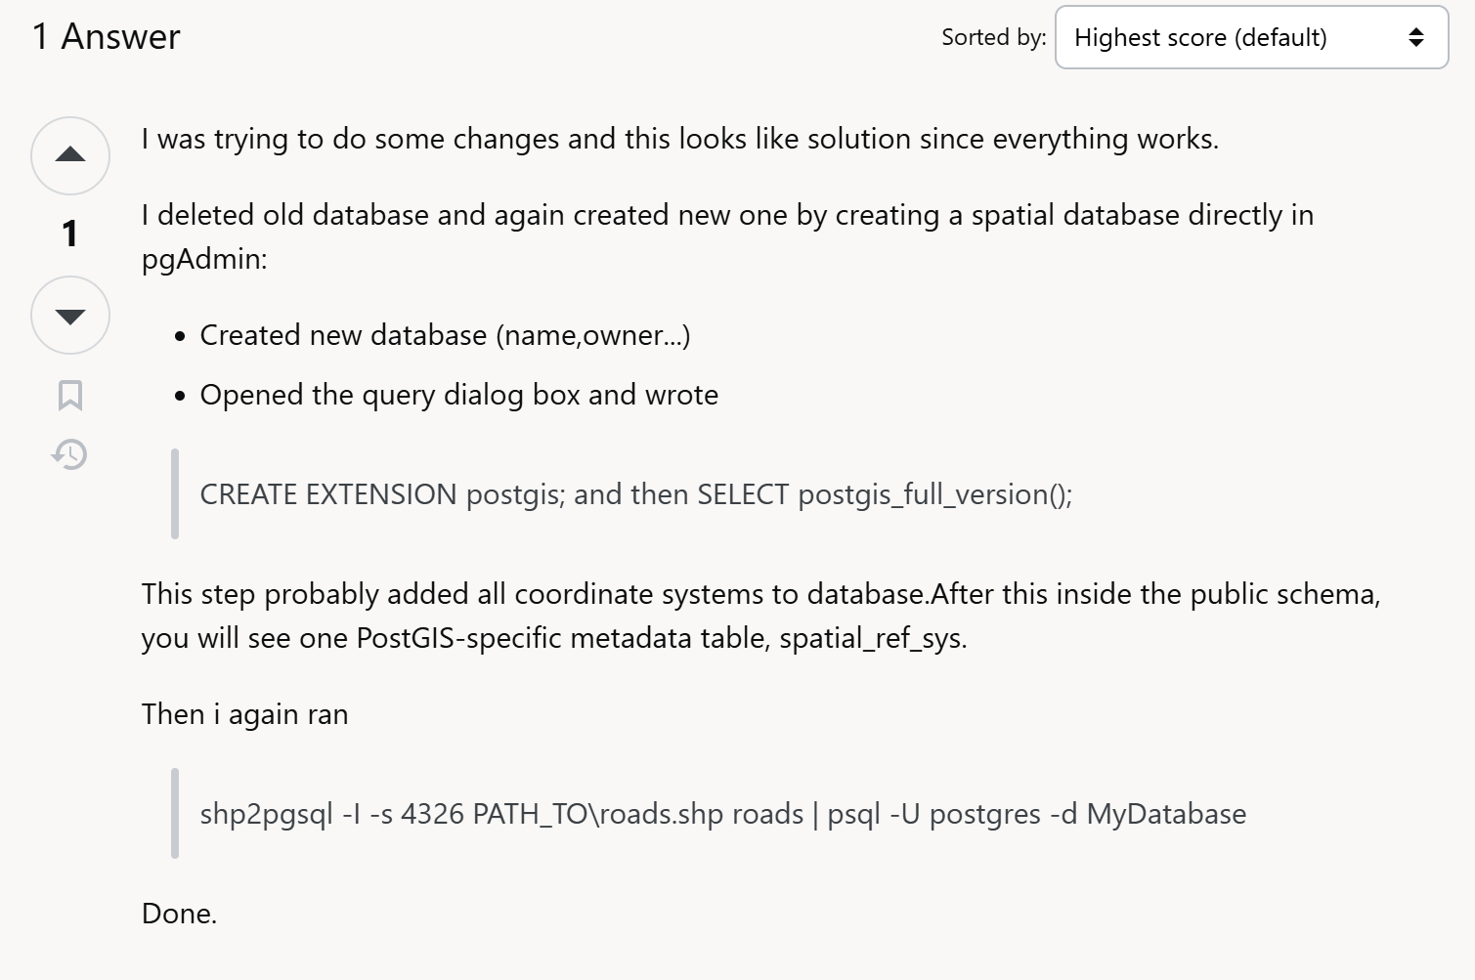Click the up-down chevron on the sort selector
Image resolution: width=1475 pixels, height=980 pixels.
point(1416,38)
